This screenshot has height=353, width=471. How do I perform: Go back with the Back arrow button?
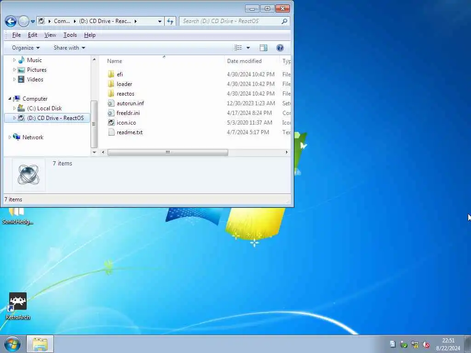point(11,21)
